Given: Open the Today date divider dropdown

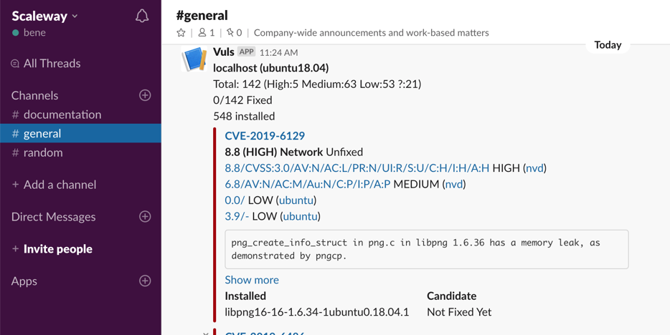Looking at the screenshot, I should (608, 45).
